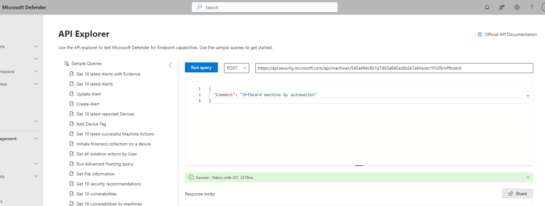The height and width of the screenshot is (206, 545).
Task: Select Get 10 latest successful Machine Actions
Action: pyautogui.click(x=115, y=134)
